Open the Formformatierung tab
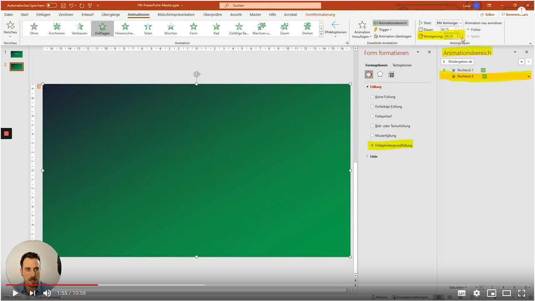Viewport: 535px width, 301px height. (320, 15)
